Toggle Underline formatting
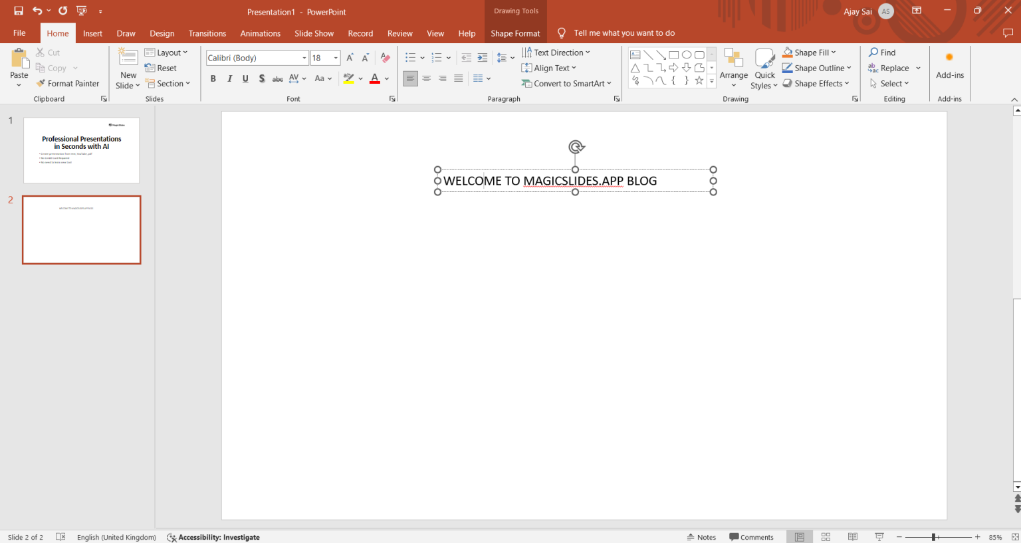Screen dimensions: 1021x543 coord(245,78)
